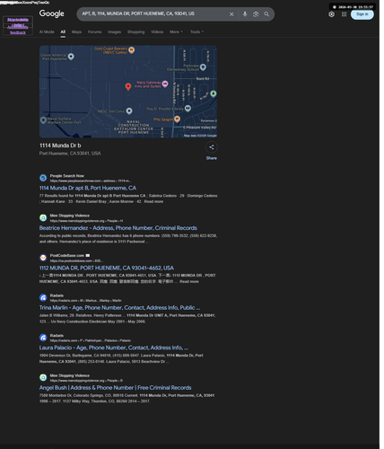Click Radaris favicon above Laura Palacio result
Viewport: 384px width, 449px height.
43,338
